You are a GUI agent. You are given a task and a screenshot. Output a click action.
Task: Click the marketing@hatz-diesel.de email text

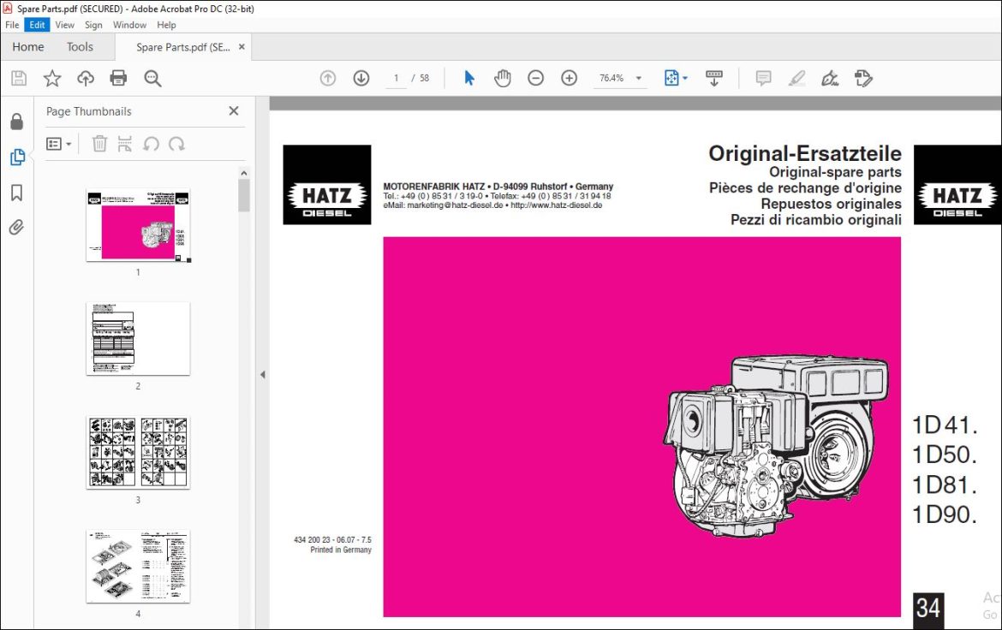coord(455,205)
